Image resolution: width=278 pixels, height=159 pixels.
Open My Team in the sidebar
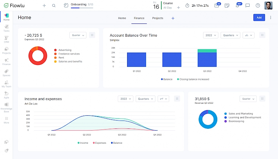coord(6,84)
